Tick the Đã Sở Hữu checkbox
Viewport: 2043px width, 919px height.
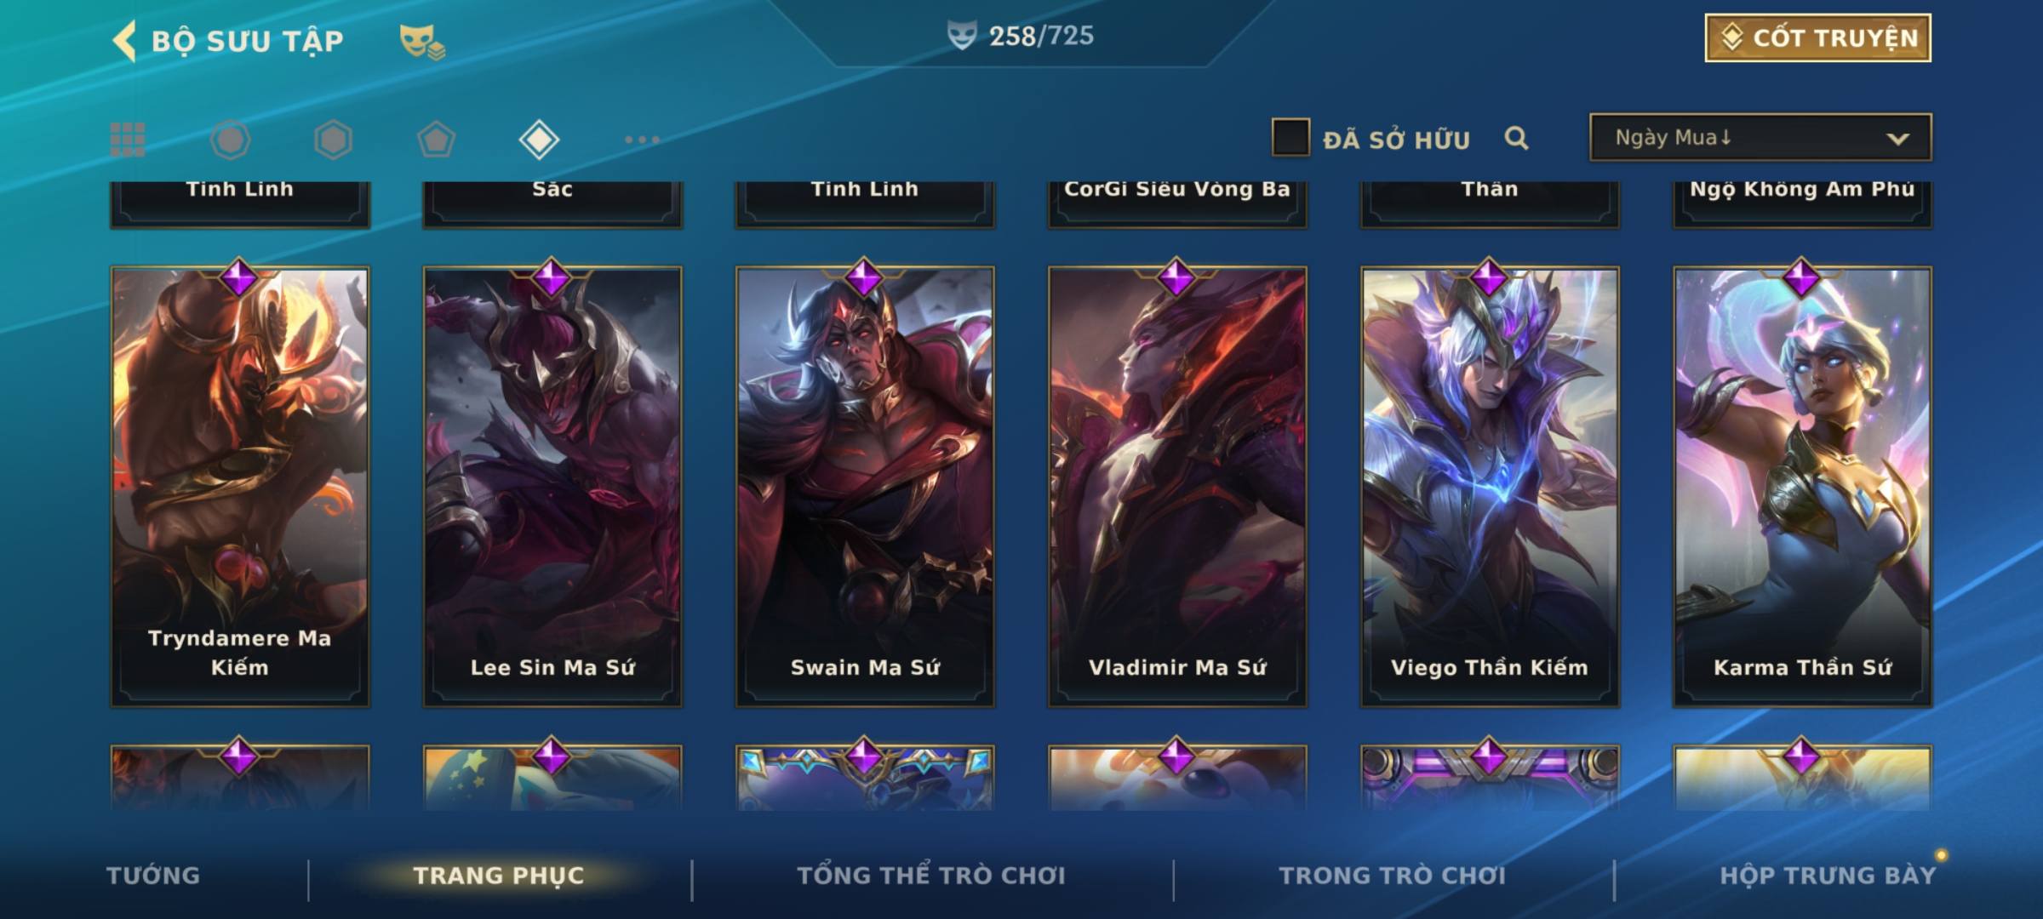[x=1290, y=137]
